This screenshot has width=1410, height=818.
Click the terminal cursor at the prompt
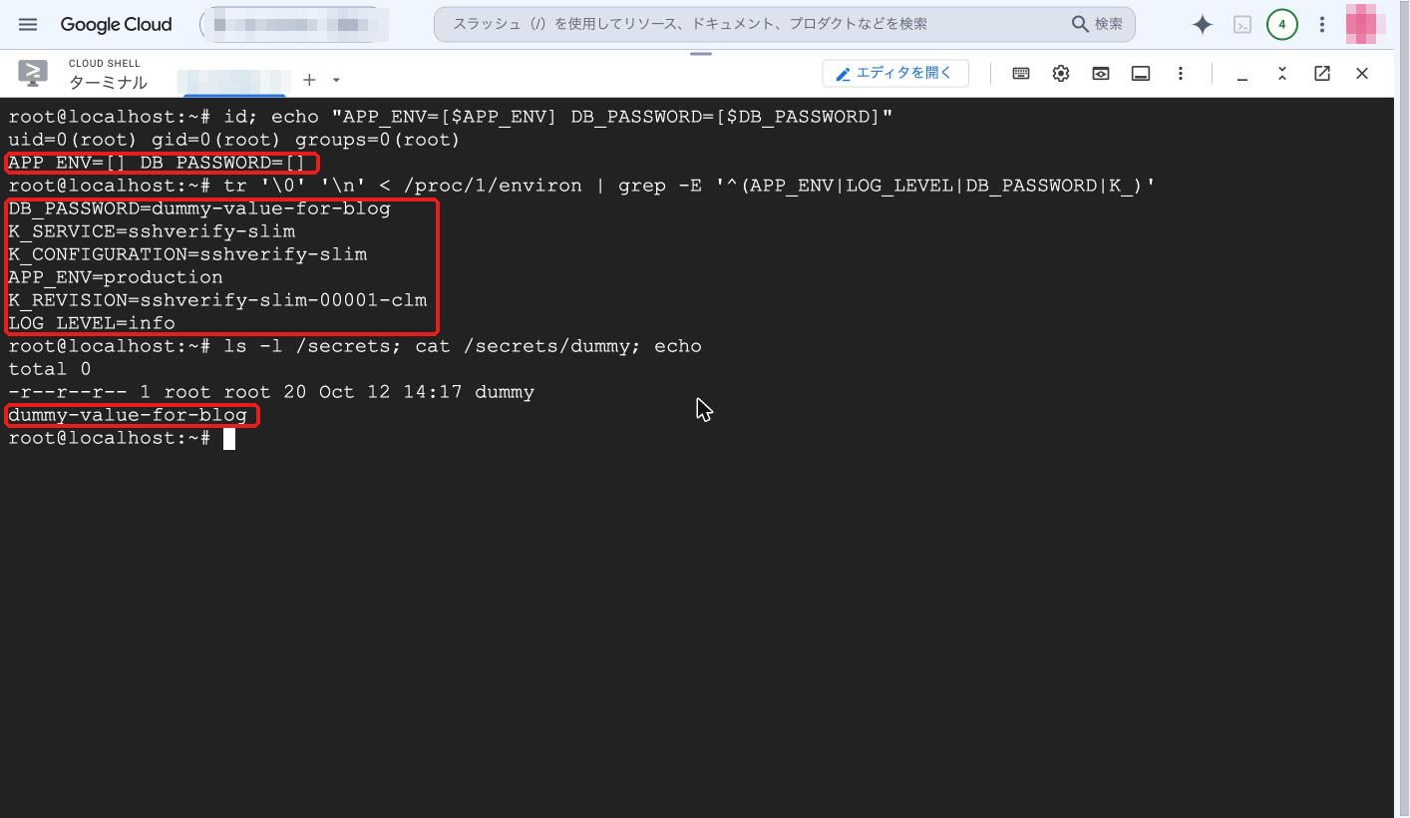[229, 439]
